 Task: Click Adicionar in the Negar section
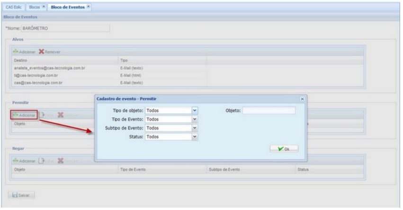click(x=25, y=160)
